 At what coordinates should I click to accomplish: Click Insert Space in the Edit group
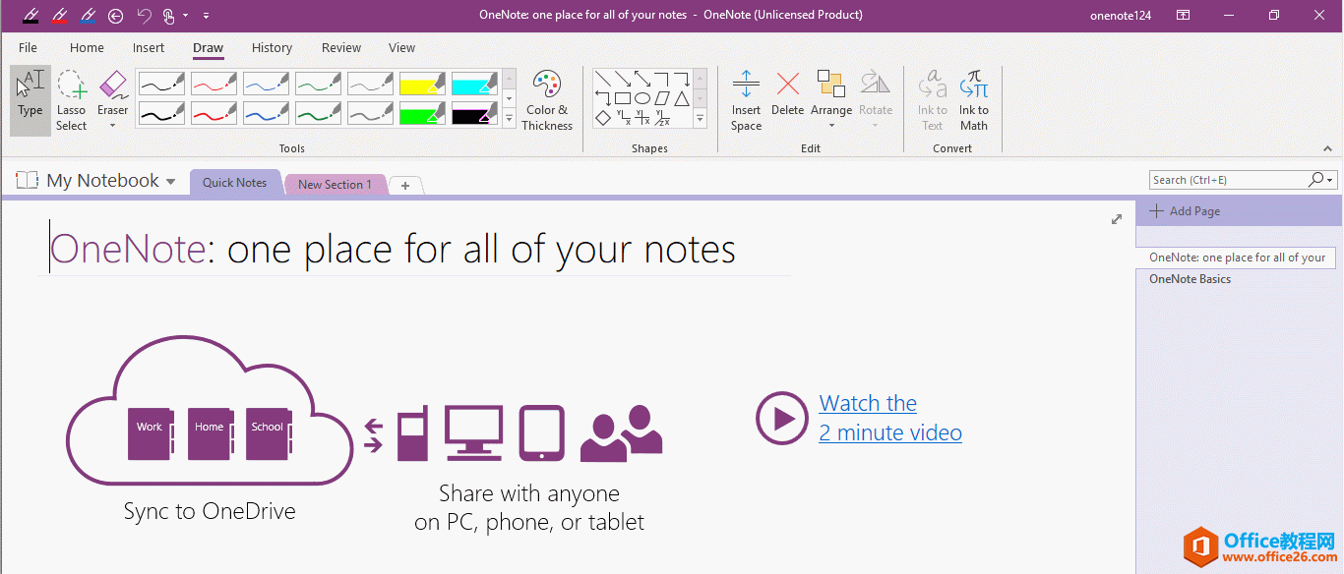(x=746, y=98)
